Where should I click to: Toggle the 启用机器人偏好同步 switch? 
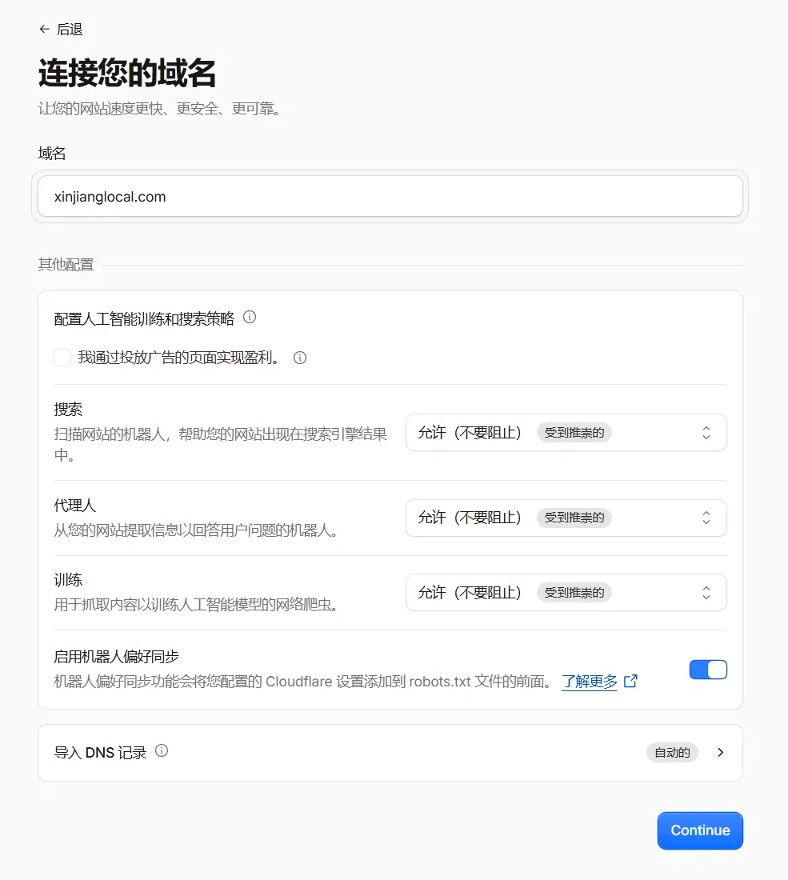point(708,670)
